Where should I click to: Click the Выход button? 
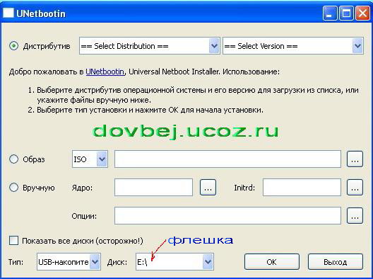(x=336, y=262)
